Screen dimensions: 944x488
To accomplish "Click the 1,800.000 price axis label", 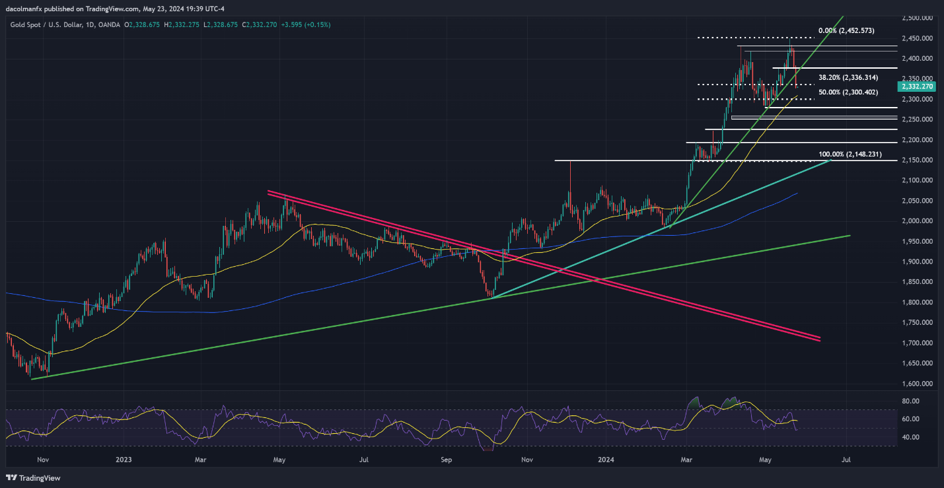I will 918,302.
